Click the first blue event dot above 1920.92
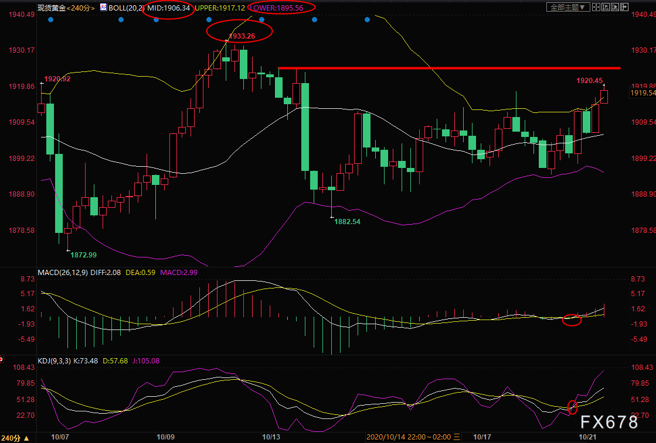This screenshot has width=656, height=443. click(50, 20)
